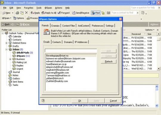Screen dimensions: 161x115
Task: Select the Urgent folder
Action: [x=18, y=69]
